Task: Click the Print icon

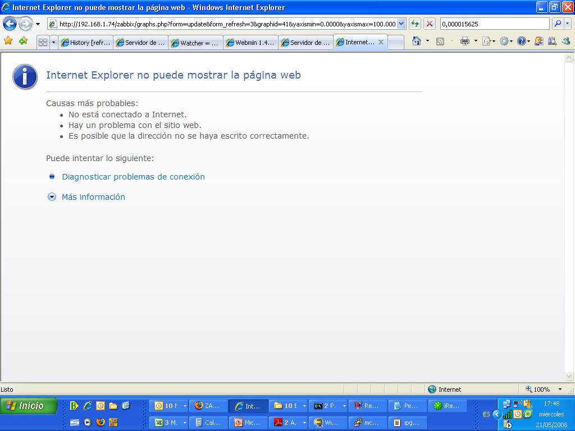Action: (x=464, y=41)
